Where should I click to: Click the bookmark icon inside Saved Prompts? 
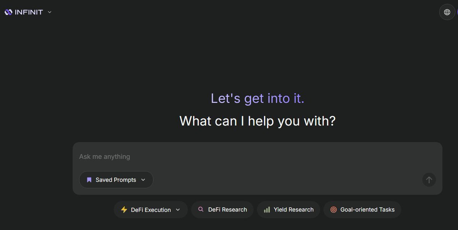pyautogui.click(x=89, y=179)
